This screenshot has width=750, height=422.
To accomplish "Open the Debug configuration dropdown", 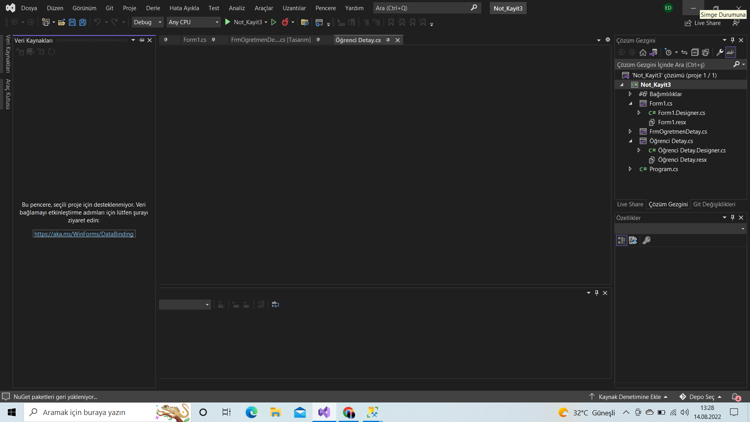I will [x=147, y=22].
